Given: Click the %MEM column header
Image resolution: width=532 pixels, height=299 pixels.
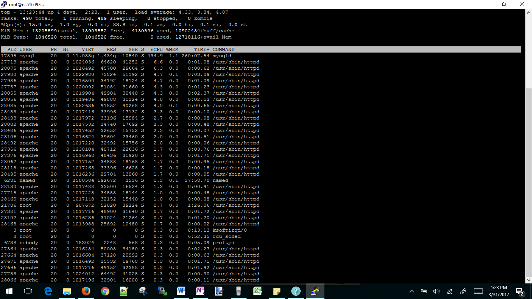Looking at the screenshot, I should tap(172, 49).
